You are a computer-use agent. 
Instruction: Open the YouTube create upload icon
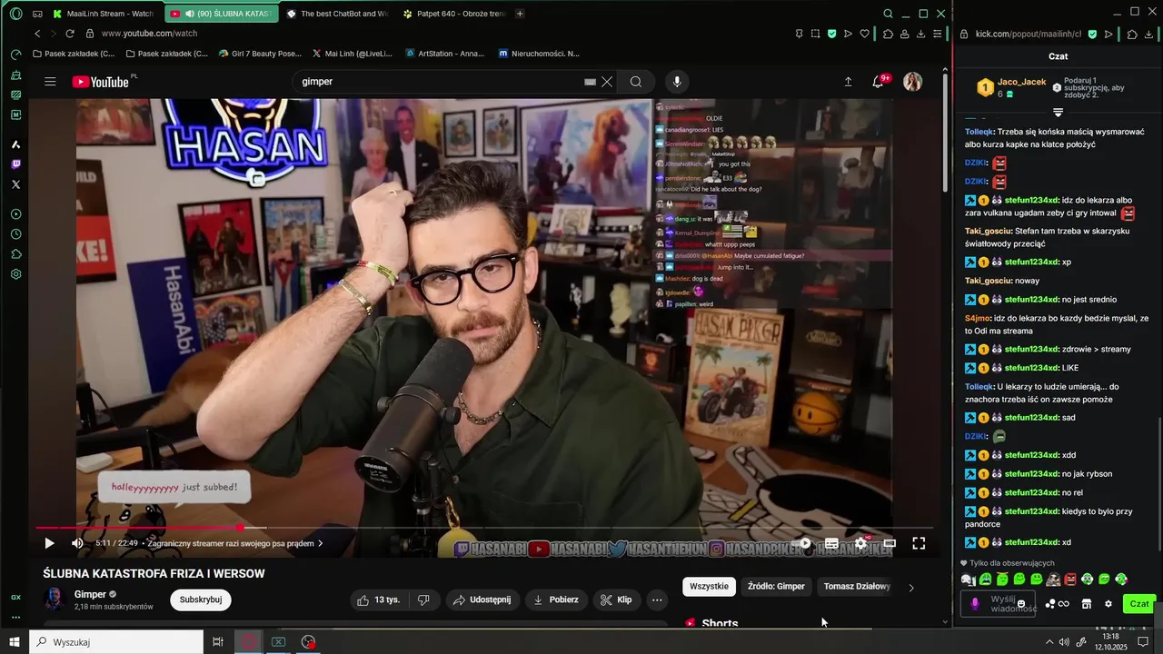[848, 82]
